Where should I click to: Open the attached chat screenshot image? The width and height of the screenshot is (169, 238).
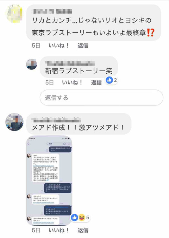pyautogui.click(x=49, y=180)
